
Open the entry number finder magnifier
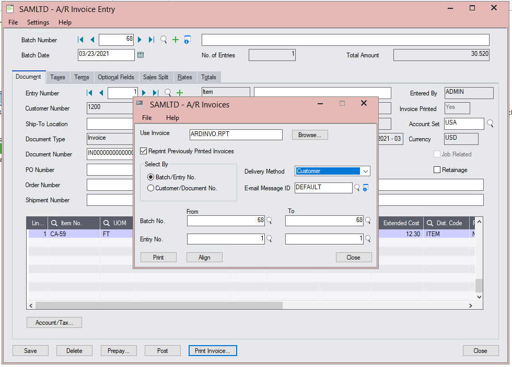coord(168,93)
